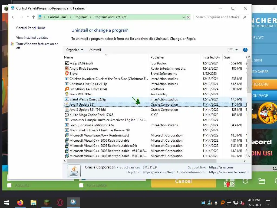The height and width of the screenshot is (208, 277).
Task: Click the horizontal scrollbar of program list
Action: click(x=141, y=161)
